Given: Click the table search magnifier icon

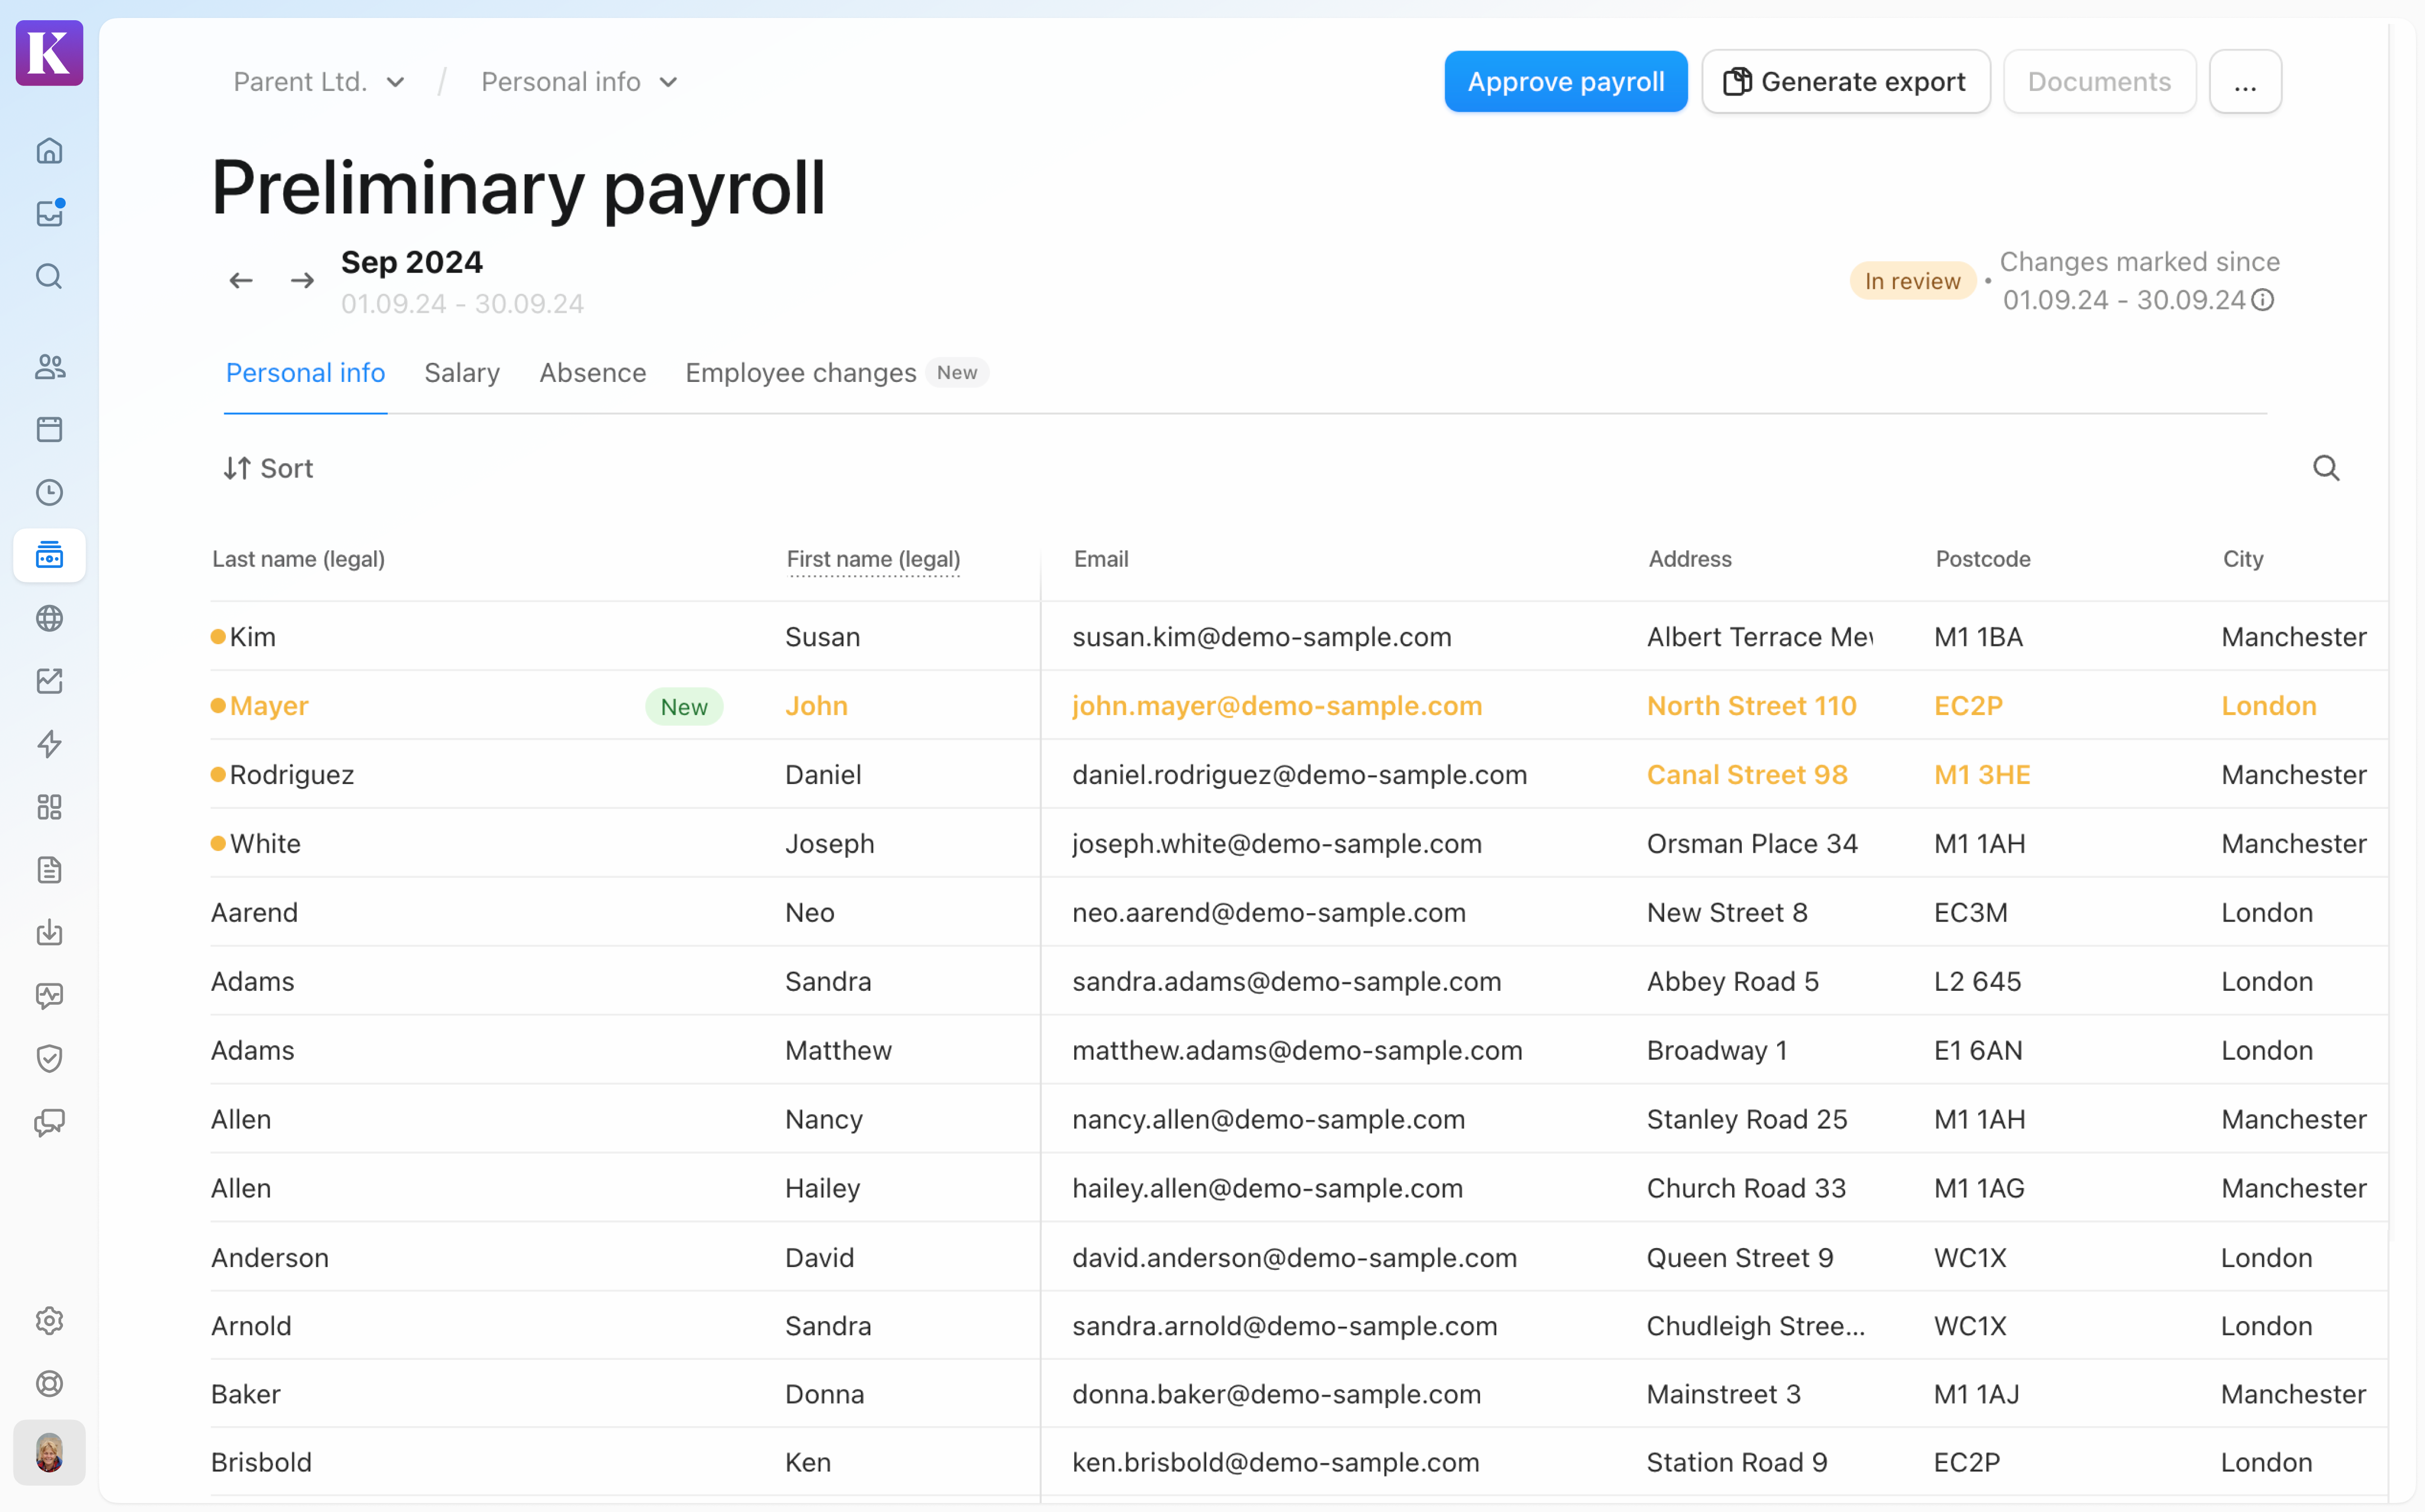Looking at the screenshot, I should click(x=2326, y=468).
